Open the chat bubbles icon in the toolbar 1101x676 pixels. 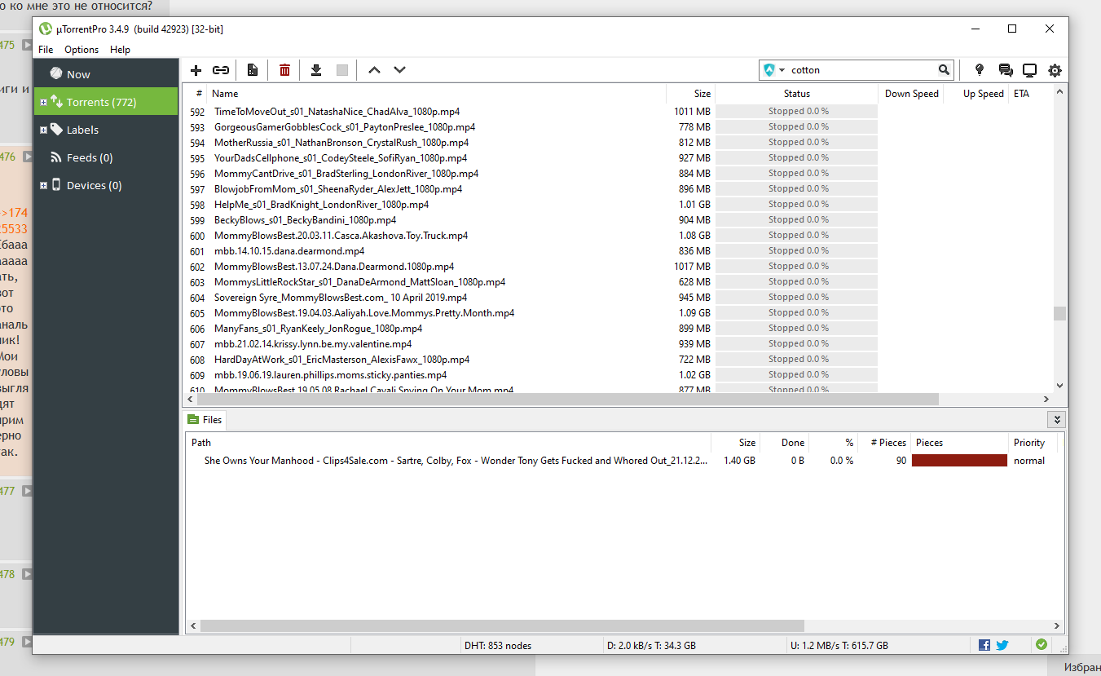click(1005, 70)
